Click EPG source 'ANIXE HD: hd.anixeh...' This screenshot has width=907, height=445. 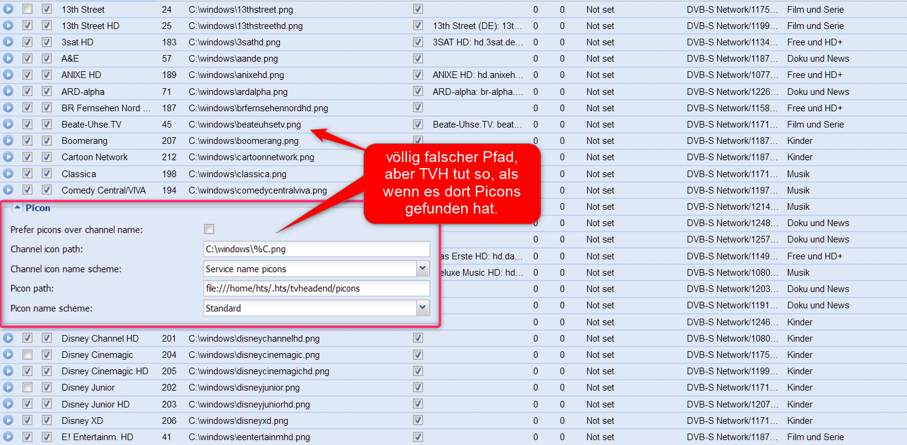[478, 75]
